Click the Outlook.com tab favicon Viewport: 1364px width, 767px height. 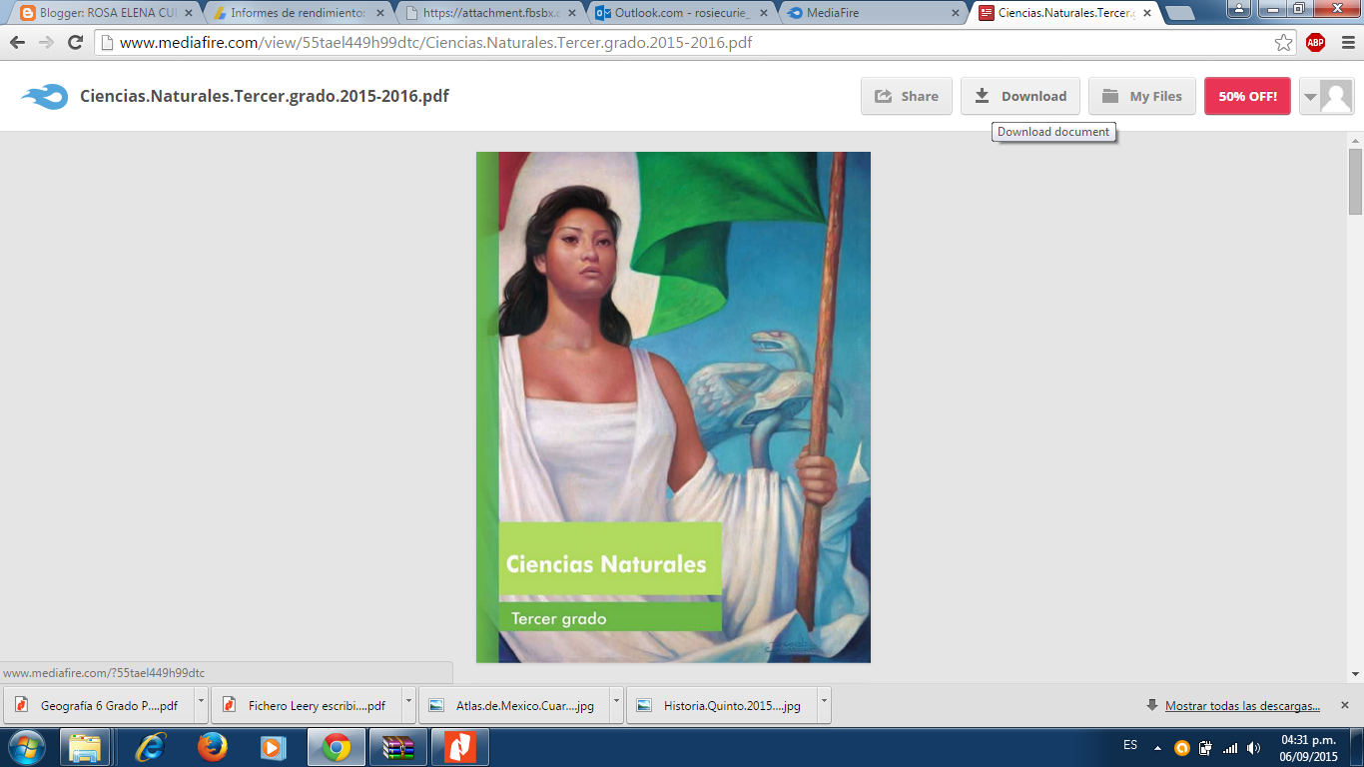click(x=602, y=13)
